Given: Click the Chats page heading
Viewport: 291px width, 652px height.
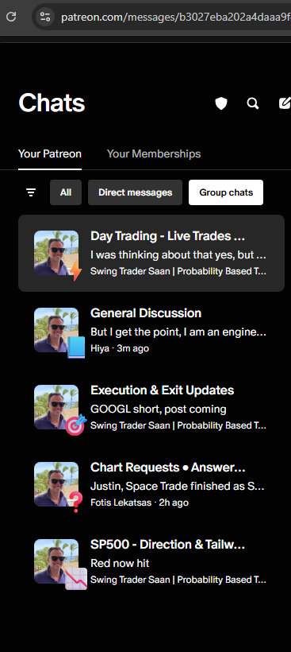Looking at the screenshot, I should pos(52,103).
